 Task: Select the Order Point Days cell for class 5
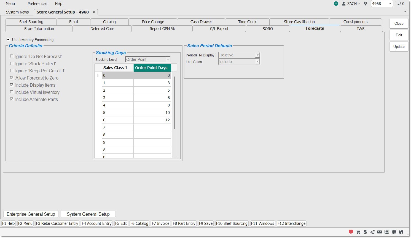pyautogui.click(x=152, y=113)
